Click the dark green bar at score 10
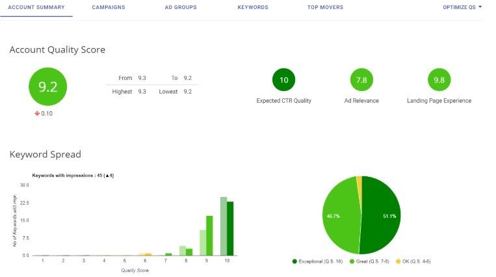This screenshot has width=496, height=277. click(x=230, y=229)
